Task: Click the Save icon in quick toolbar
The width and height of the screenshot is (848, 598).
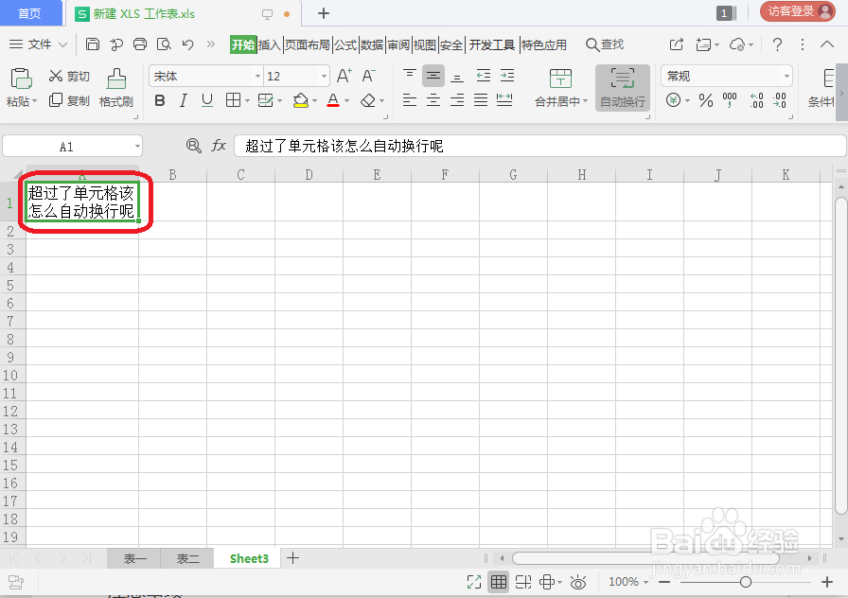Action: click(x=93, y=44)
